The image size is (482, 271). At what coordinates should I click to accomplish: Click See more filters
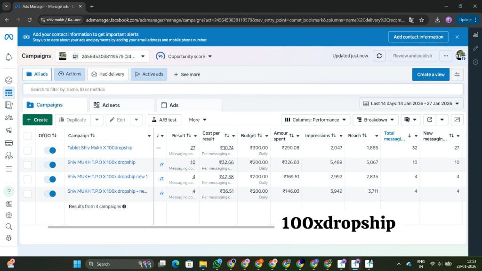tap(187, 74)
